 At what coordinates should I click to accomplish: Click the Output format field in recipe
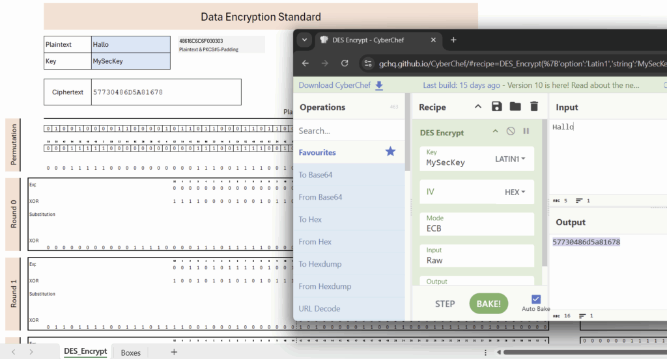477,281
